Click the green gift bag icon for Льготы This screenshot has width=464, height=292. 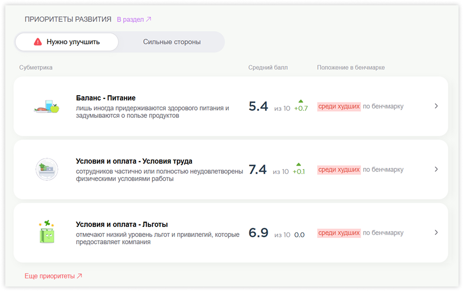click(47, 232)
